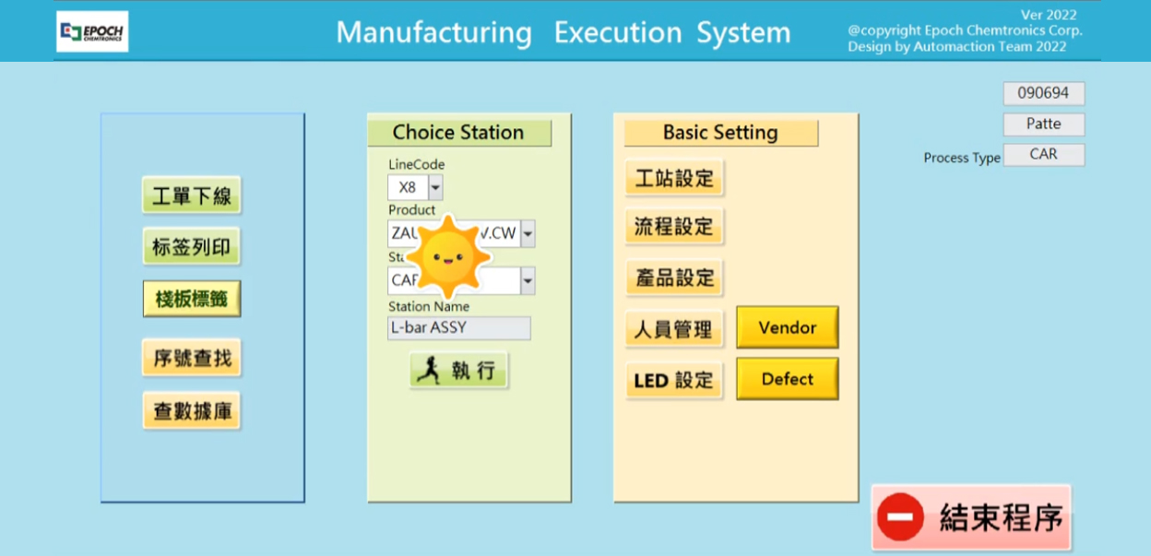Image resolution: width=1151 pixels, height=556 pixels.
Task: Open 工站設定 station settings
Action: (674, 178)
